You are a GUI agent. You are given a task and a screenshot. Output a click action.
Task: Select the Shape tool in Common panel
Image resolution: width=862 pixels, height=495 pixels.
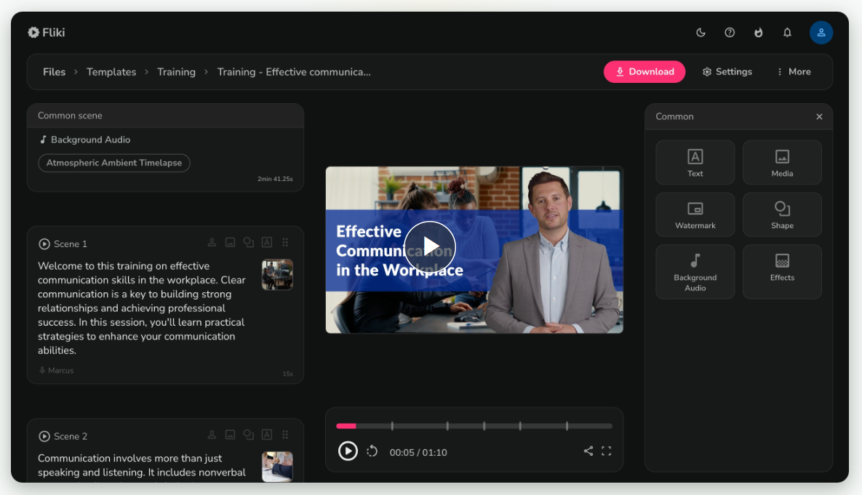click(x=782, y=214)
